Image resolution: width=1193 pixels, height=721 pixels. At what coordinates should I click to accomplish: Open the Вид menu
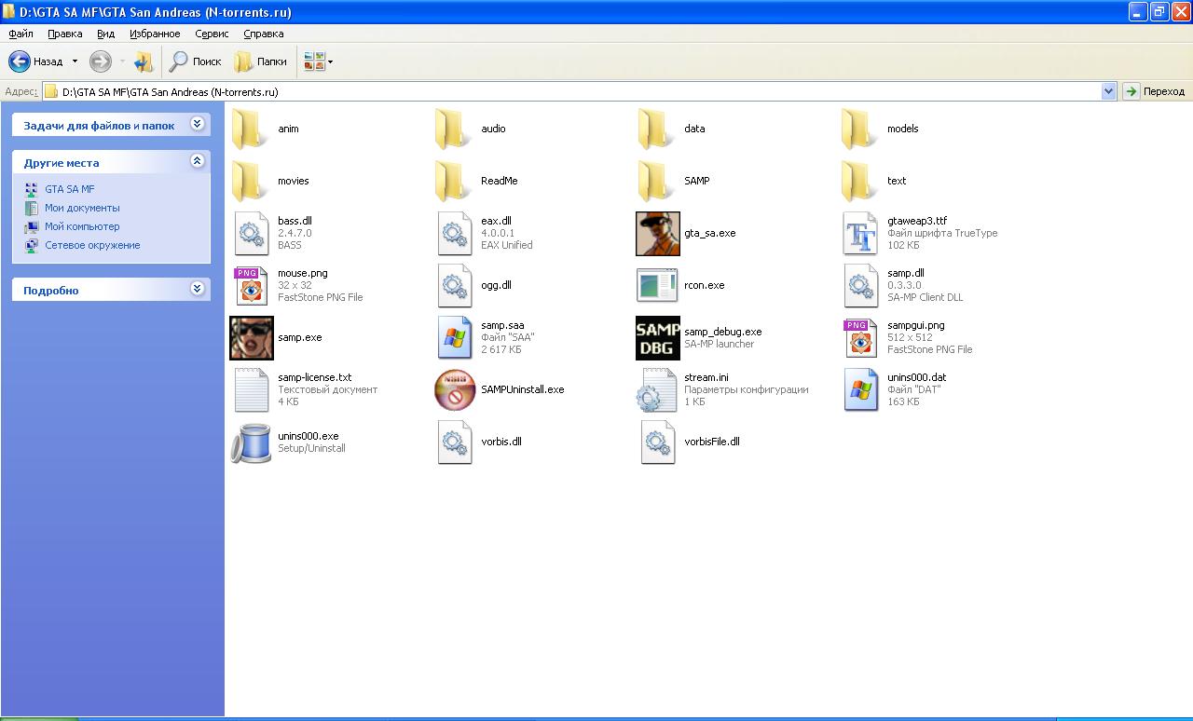106,34
